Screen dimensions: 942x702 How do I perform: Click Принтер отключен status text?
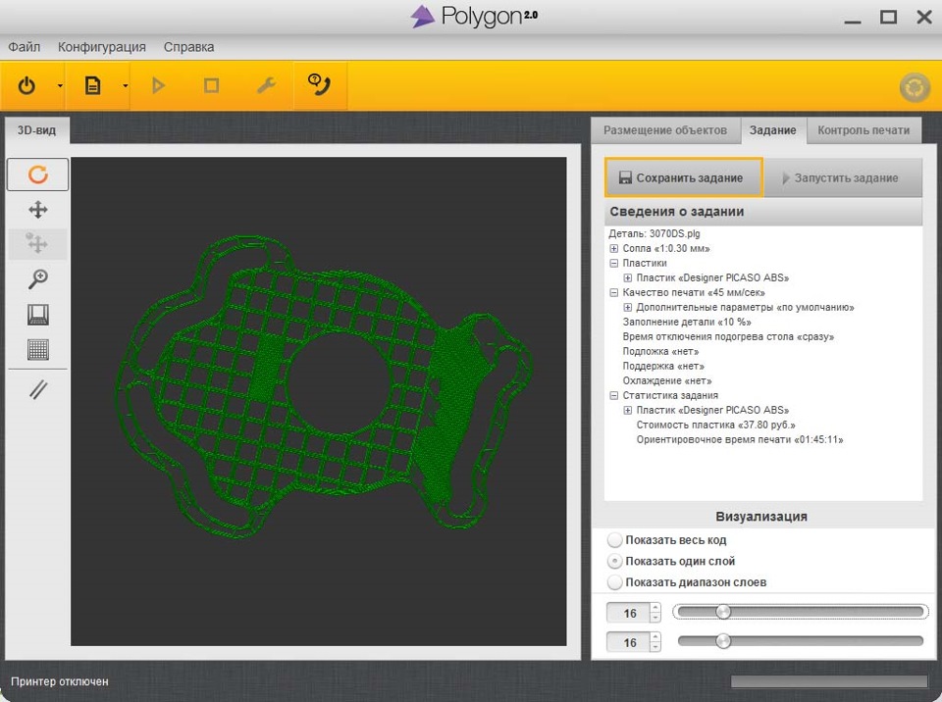tap(60, 681)
